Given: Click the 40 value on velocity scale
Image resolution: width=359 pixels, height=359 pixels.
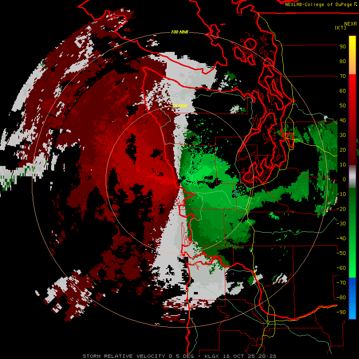Looking at the screenshot, I should pos(343,120).
